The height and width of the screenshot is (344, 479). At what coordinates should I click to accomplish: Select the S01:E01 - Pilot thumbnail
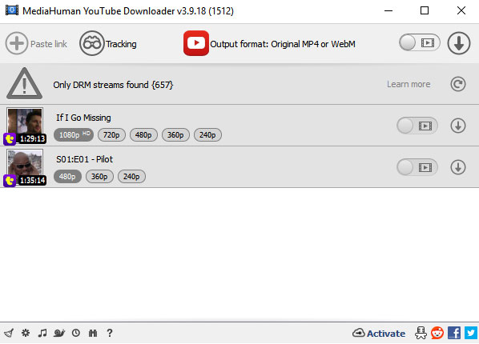click(25, 167)
